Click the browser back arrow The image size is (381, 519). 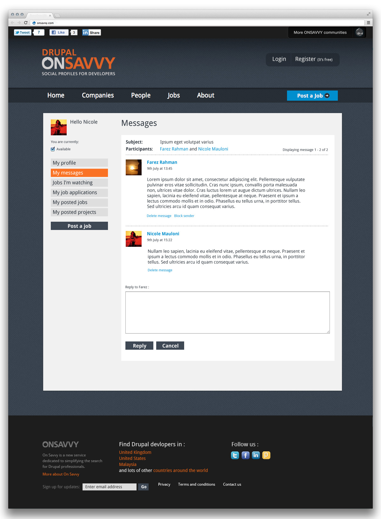pos(12,23)
